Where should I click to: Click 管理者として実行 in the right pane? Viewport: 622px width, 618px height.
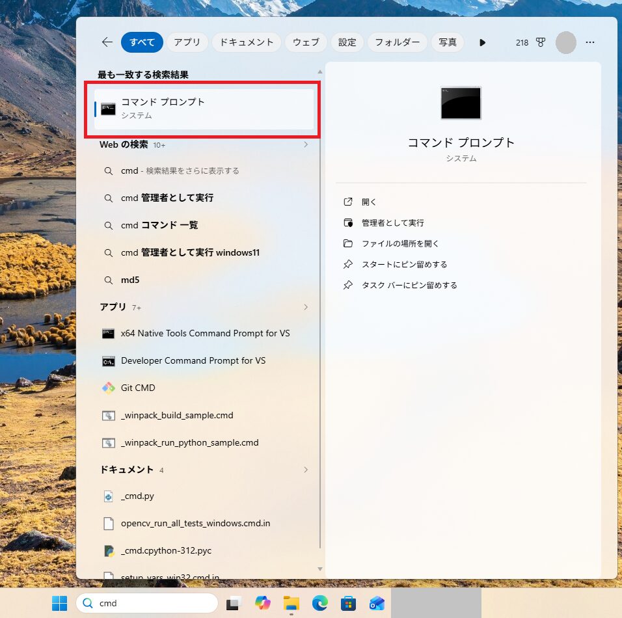click(x=392, y=222)
